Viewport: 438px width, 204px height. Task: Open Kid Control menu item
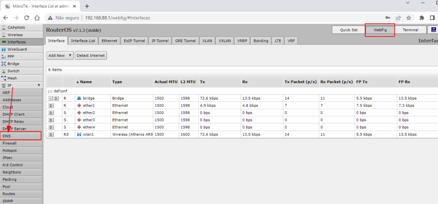tap(21, 165)
